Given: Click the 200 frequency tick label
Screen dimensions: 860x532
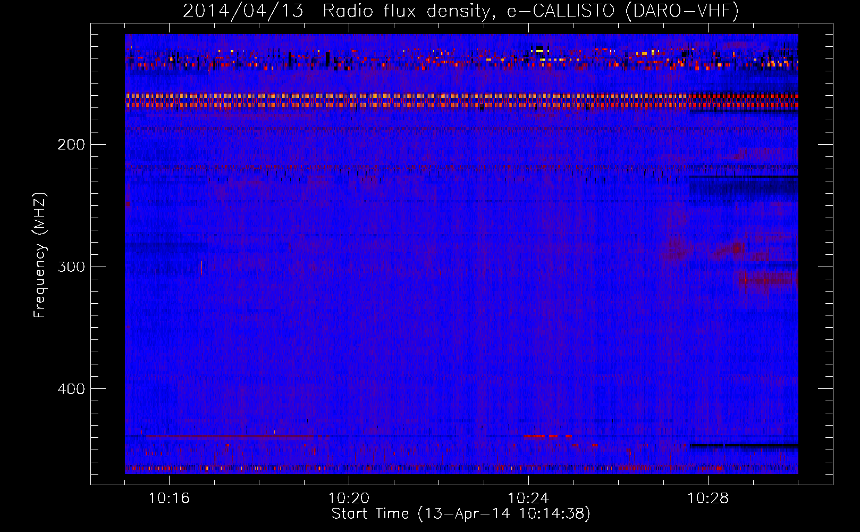Looking at the screenshot, I should tap(71, 145).
